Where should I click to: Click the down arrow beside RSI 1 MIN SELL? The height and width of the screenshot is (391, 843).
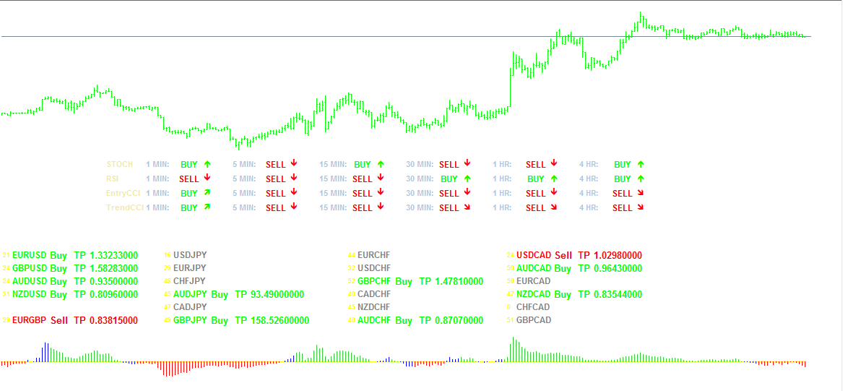click(x=207, y=178)
